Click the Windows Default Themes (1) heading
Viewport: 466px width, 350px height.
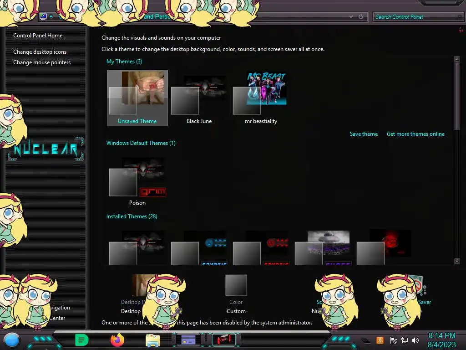pyautogui.click(x=141, y=143)
